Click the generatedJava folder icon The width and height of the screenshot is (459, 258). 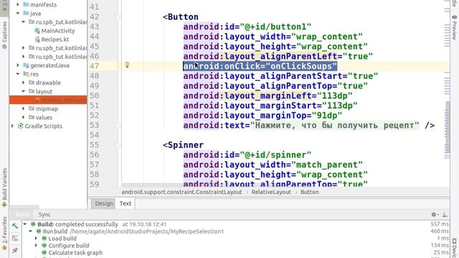(x=26, y=65)
